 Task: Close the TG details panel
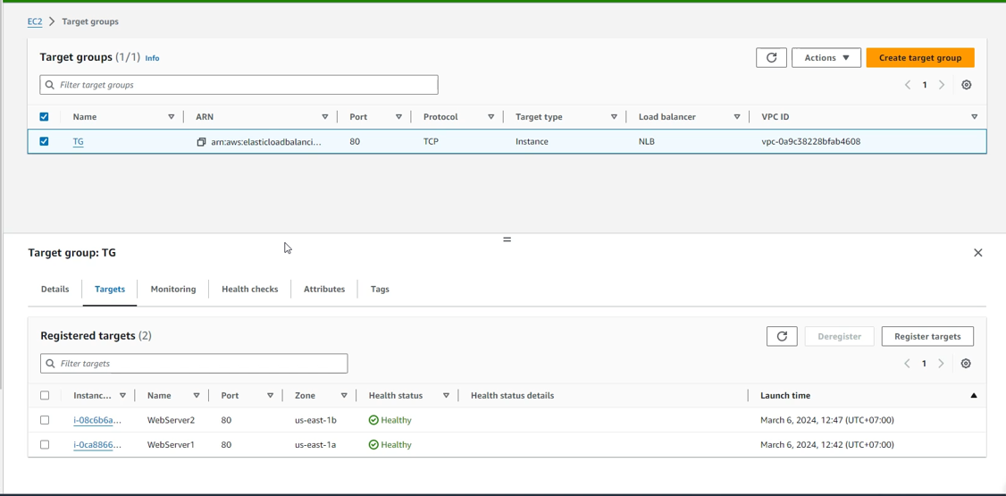point(977,253)
